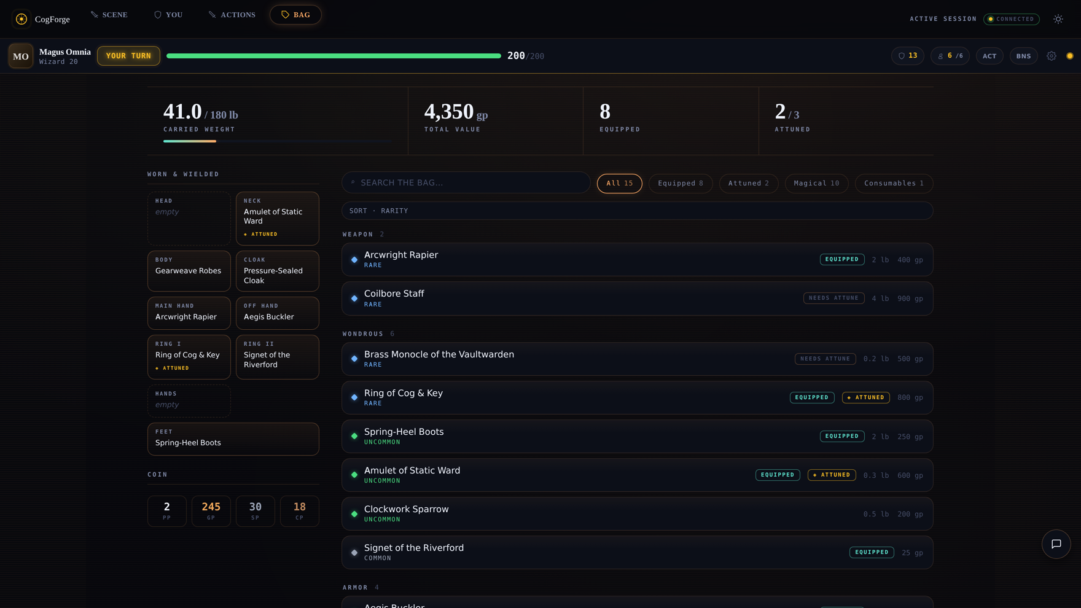Click the Body slot Gearweave Robes
The image size is (1081, 608).
pyautogui.click(x=189, y=271)
